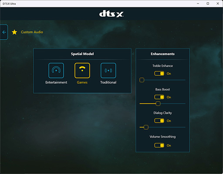Disable the Bass Boost toggle

coord(159,97)
